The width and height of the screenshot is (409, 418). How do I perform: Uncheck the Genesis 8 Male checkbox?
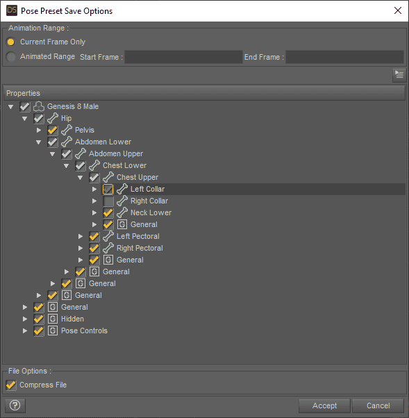pos(25,107)
